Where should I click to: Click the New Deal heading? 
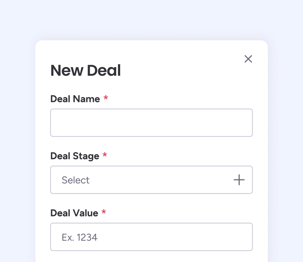pyautogui.click(x=86, y=70)
